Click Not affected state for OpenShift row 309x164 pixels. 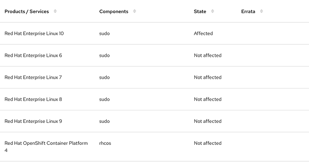tap(207, 143)
